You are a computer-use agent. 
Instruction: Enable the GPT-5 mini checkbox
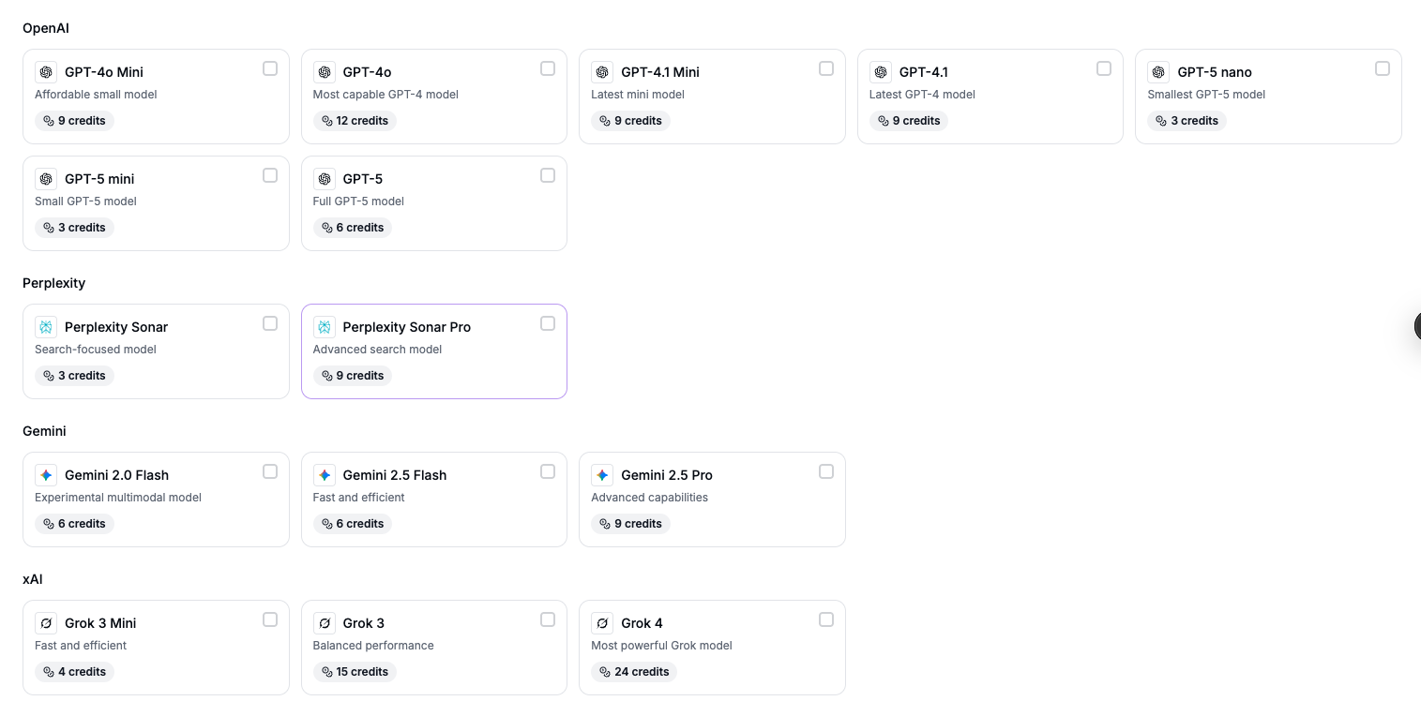click(270, 175)
